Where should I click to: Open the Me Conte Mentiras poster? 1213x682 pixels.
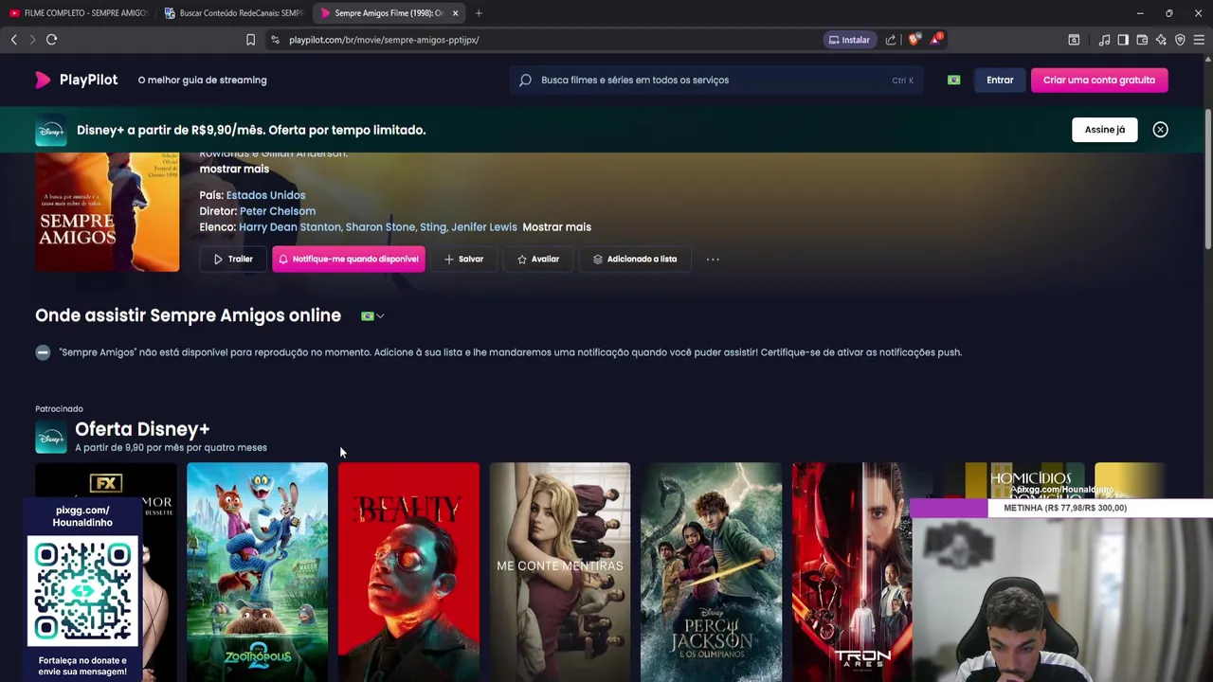click(x=560, y=572)
